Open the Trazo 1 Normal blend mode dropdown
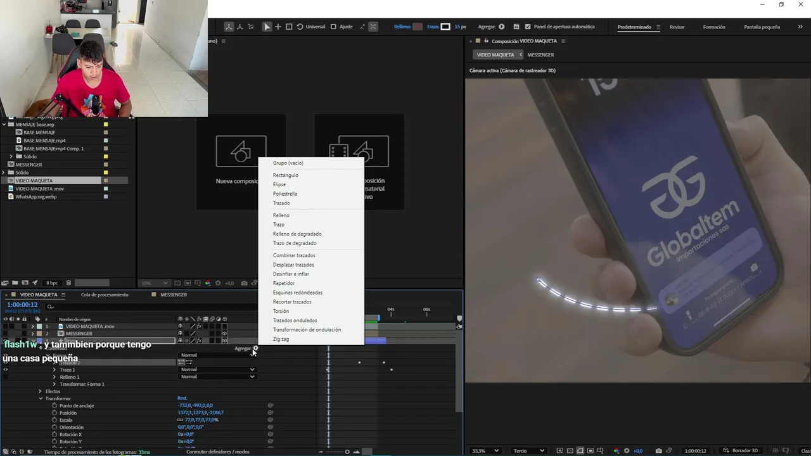Screen dimensions: 811x456 tap(218, 369)
